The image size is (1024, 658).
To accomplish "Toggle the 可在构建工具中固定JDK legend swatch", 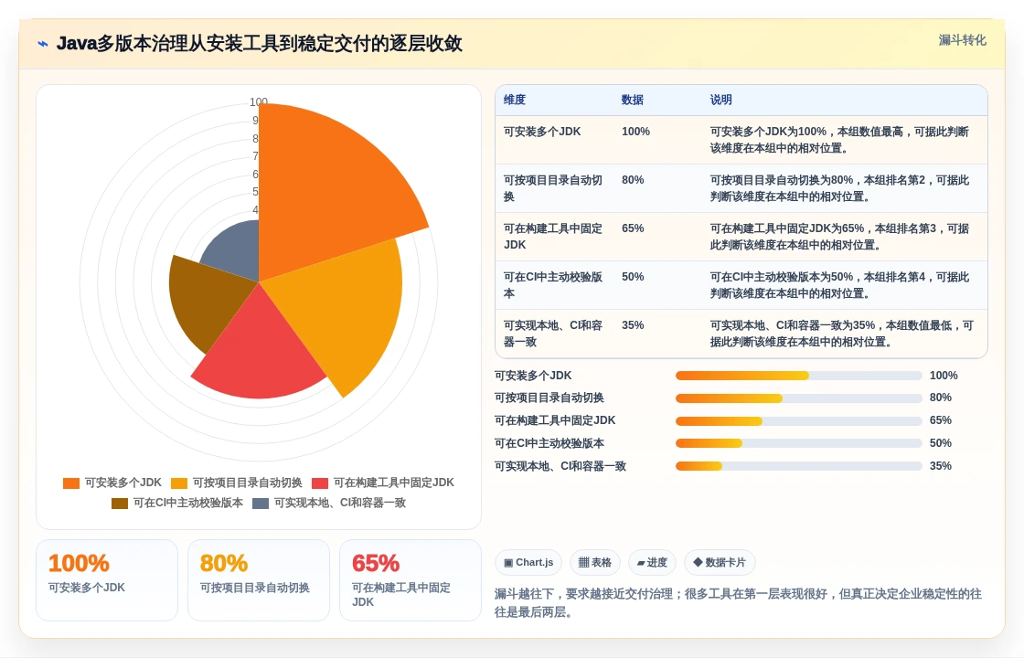I will click(320, 483).
